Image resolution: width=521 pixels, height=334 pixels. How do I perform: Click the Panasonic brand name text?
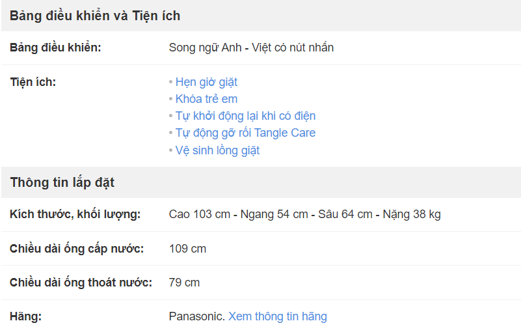(x=197, y=316)
